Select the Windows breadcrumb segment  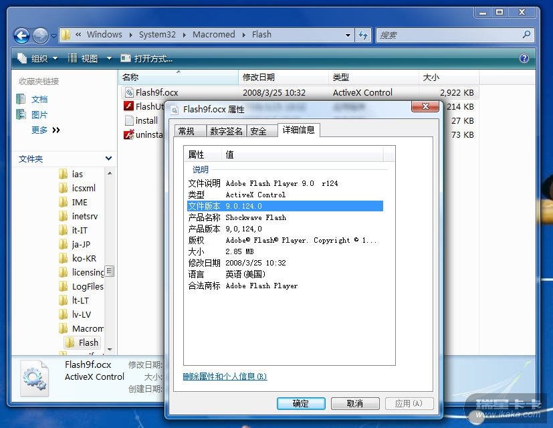click(x=104, y=35)
